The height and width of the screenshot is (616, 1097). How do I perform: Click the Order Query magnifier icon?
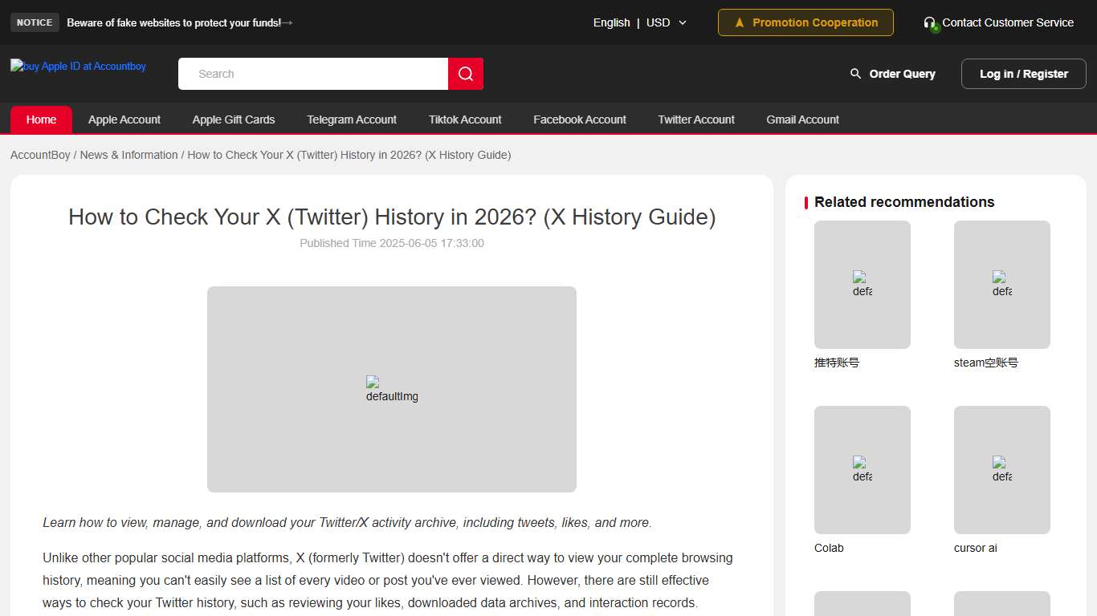click(855, 73)
